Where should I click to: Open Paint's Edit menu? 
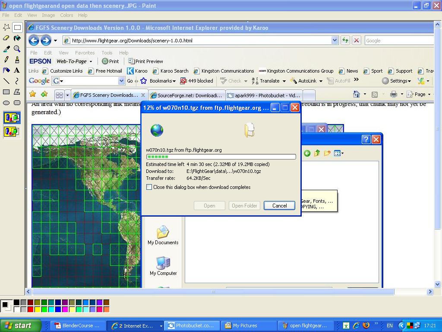point(18,15)
